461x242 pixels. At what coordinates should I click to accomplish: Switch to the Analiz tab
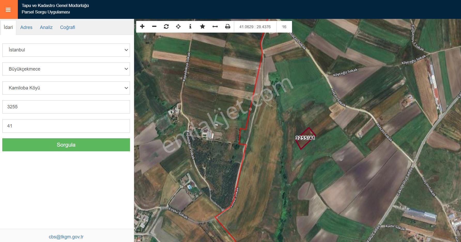pos(46,27)
